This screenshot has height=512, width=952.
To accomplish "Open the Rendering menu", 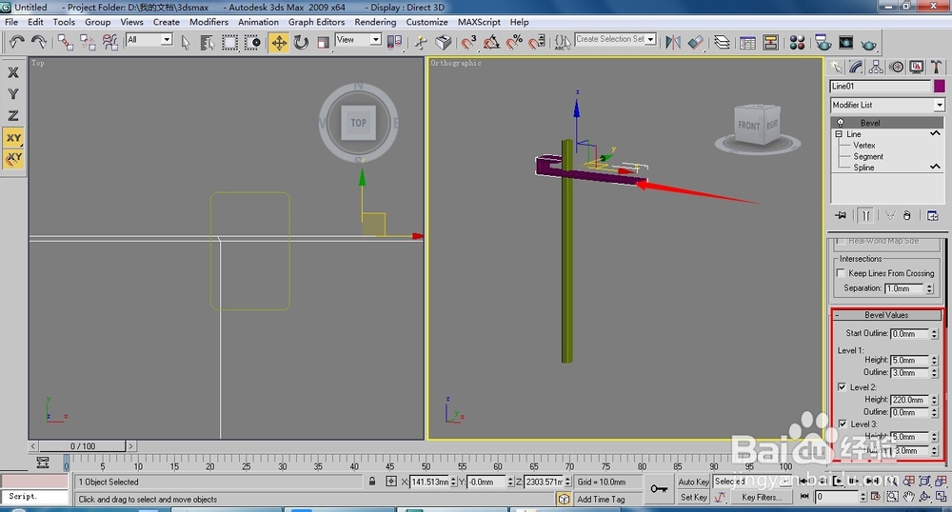I will click(375, 22).
